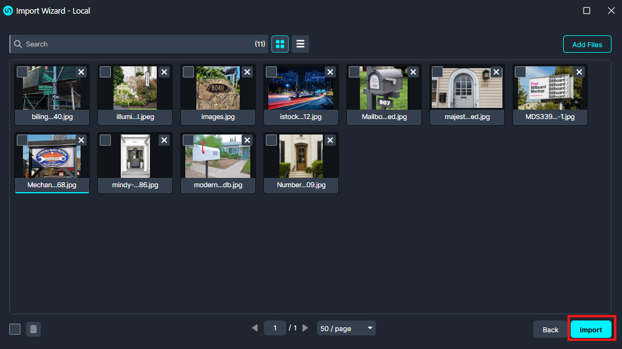
Task: Remove the billboard MDS339 image via X
Action: (579, 72)
